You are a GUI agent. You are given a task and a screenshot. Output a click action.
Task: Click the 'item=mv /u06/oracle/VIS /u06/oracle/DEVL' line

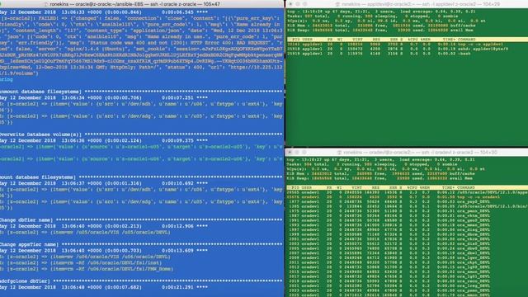pos(85,257)
